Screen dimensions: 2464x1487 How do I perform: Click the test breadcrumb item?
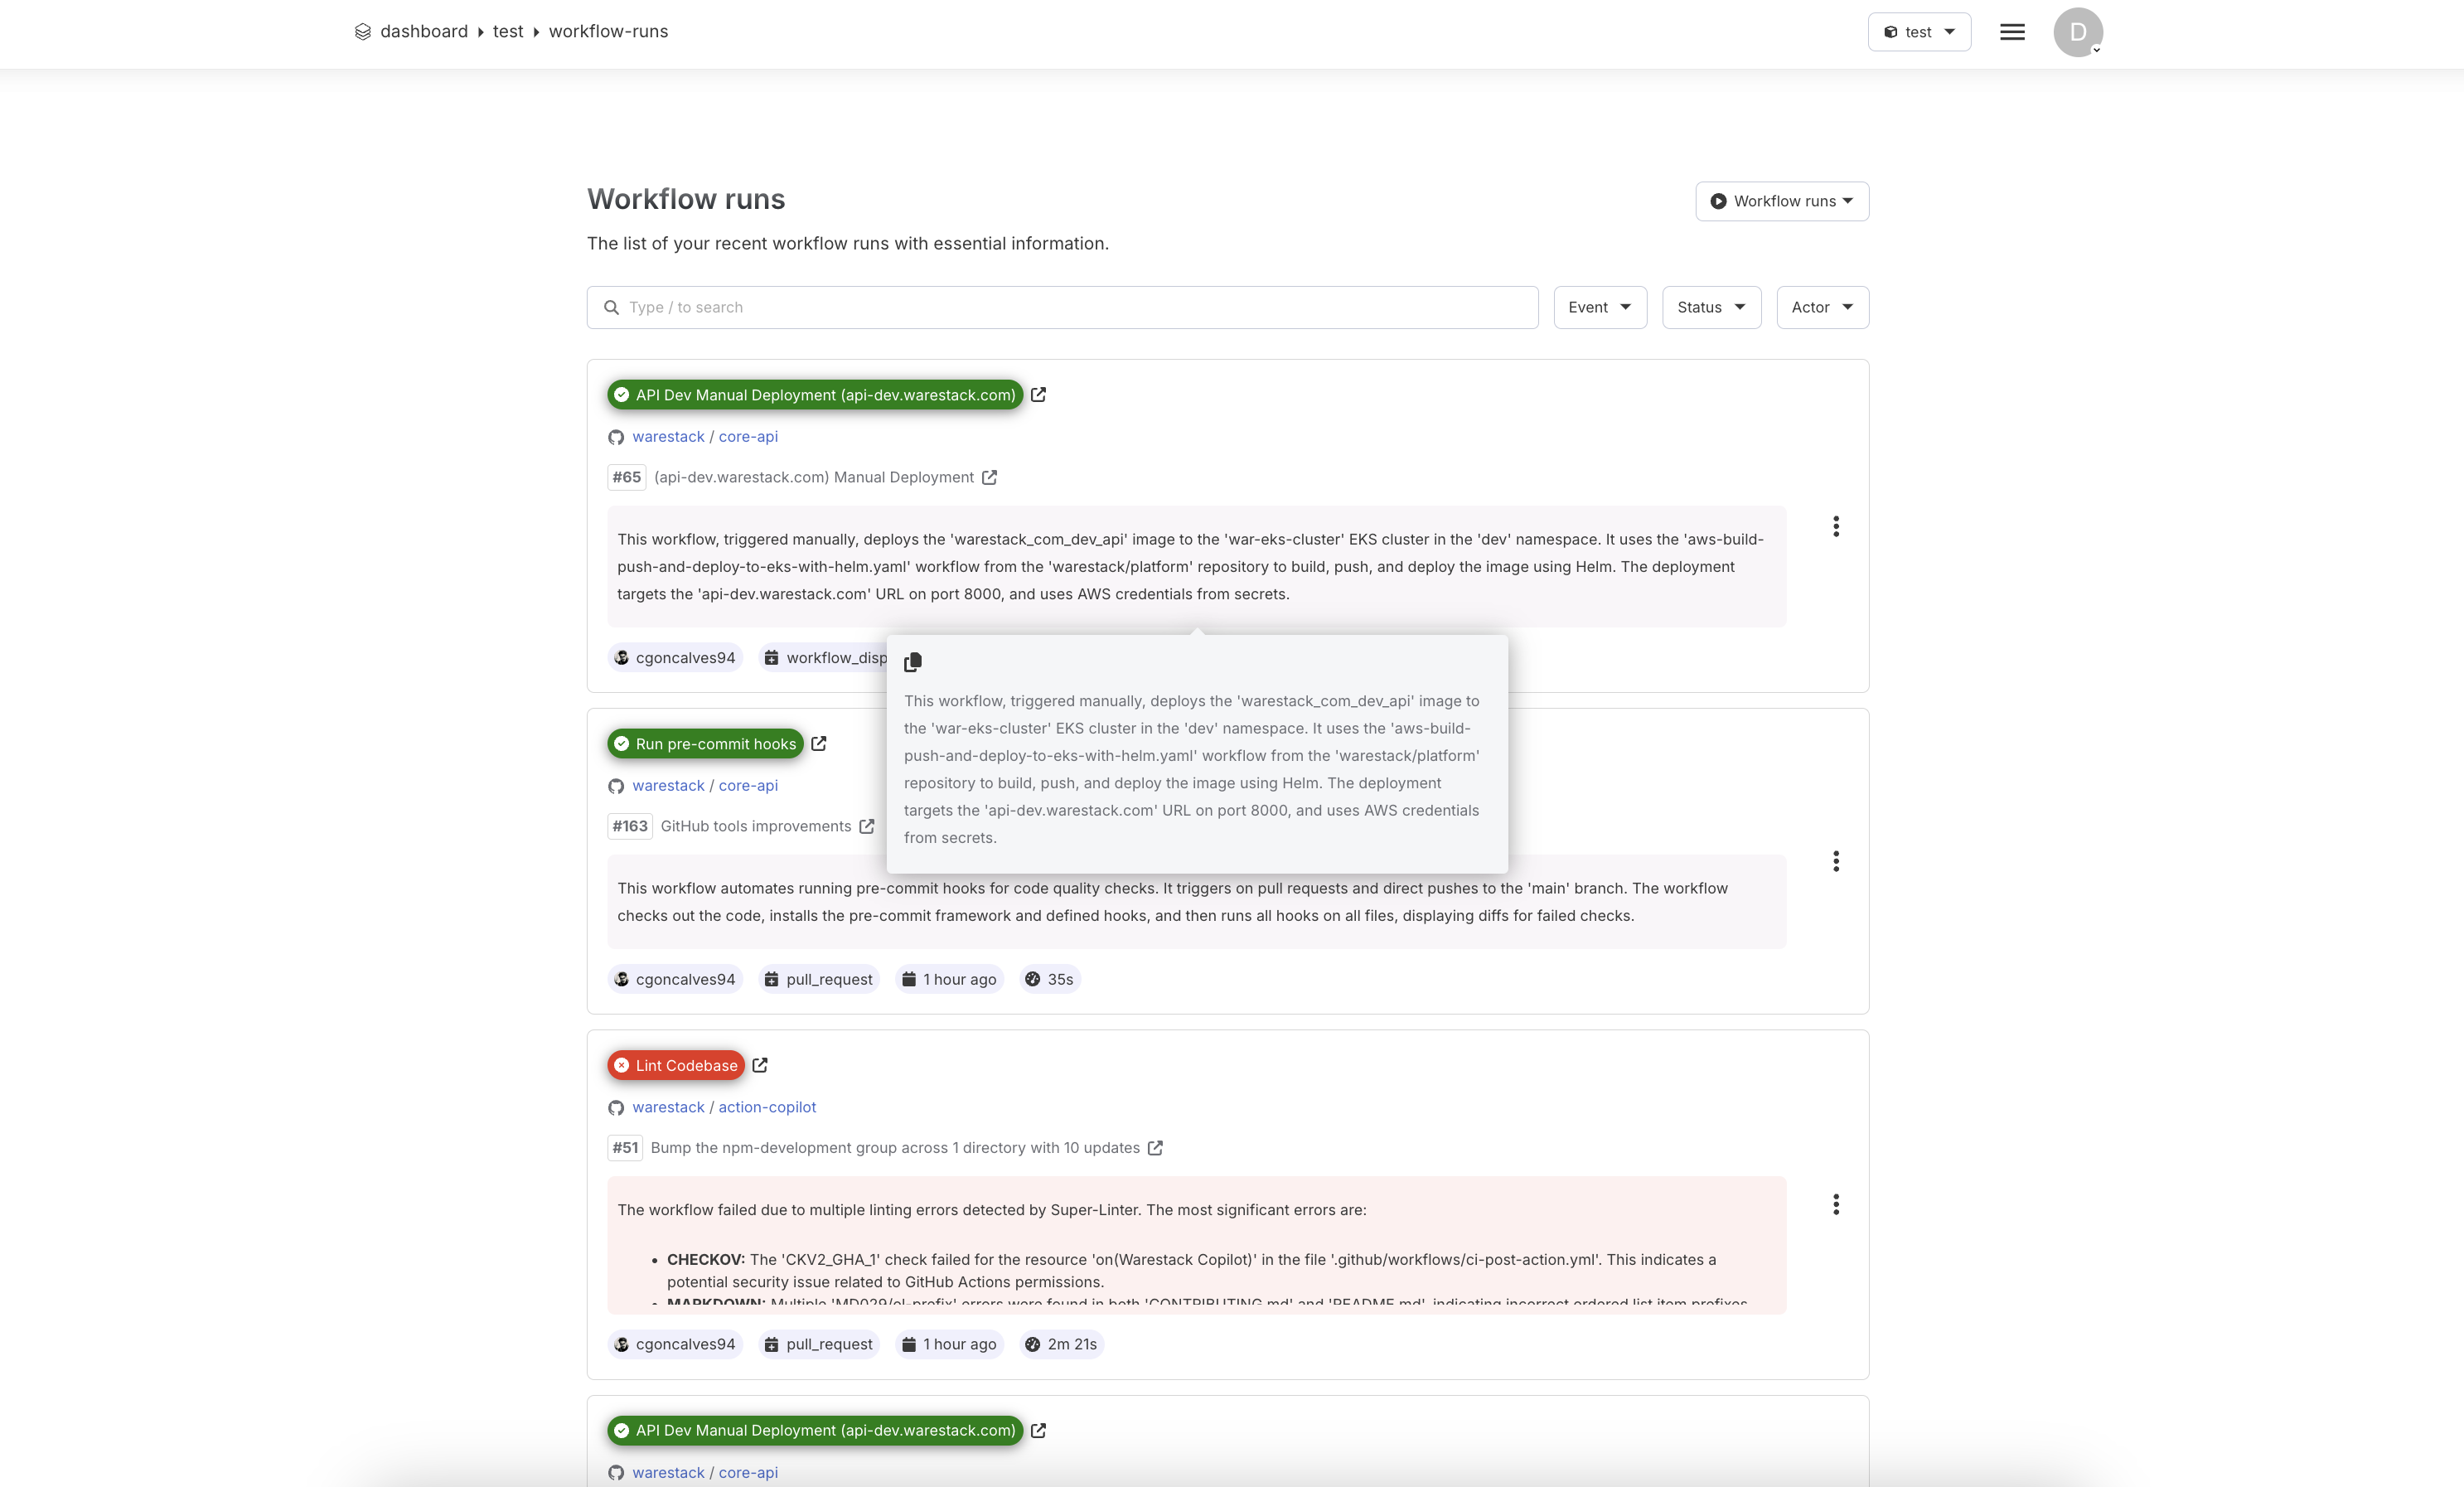[x=507, y=31]
